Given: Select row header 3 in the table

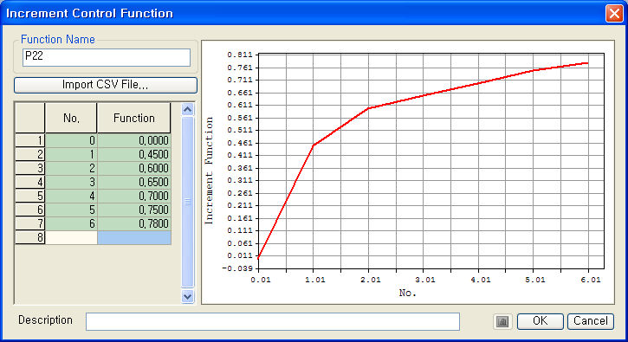Looking at the screenshot, I should (30, 168).
